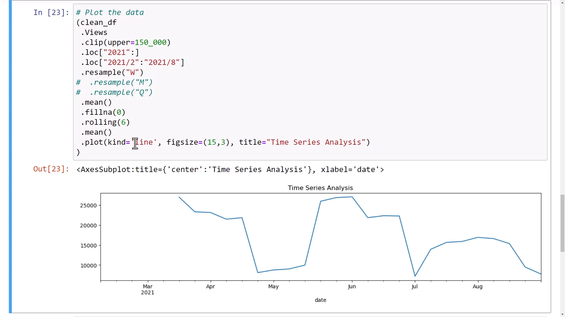Click the date x-axis label
The height and width of the screenshot is (317, 565).
[320, 300]
